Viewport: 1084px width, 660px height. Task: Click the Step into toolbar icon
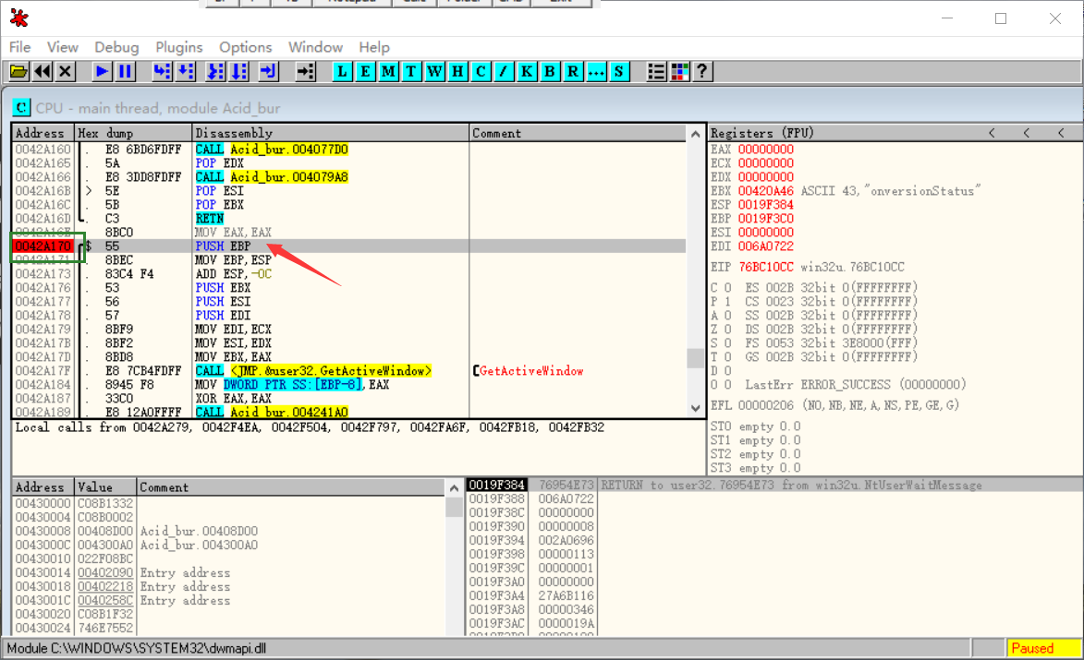point(162,71)
